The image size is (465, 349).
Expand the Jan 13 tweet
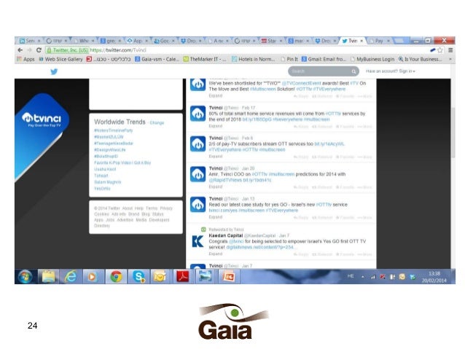tap(215, 217)
